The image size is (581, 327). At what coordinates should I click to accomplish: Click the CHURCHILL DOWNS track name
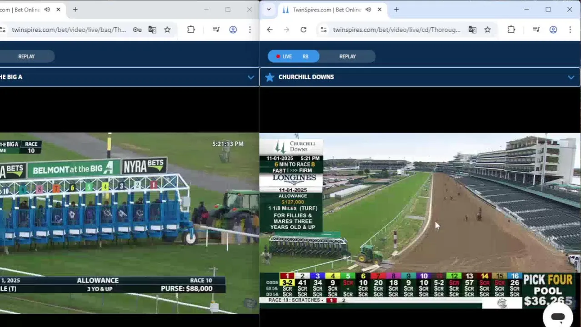(x=306, y=77)
